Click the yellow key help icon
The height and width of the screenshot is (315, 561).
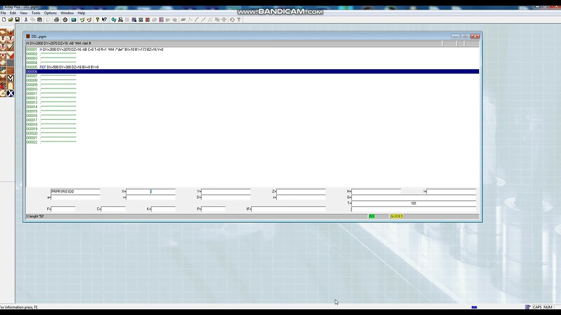pos(97,20)
